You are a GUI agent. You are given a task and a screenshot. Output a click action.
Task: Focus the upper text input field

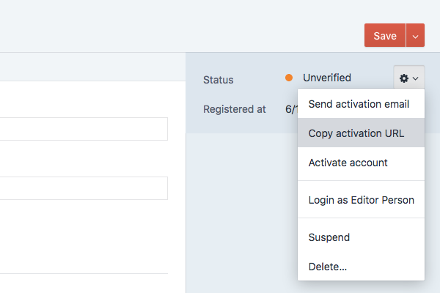tap(84, 129)
